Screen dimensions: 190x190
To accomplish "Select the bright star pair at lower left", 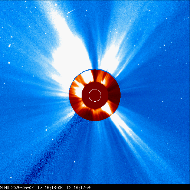I will pyautogui.click(x=46, y=129).
